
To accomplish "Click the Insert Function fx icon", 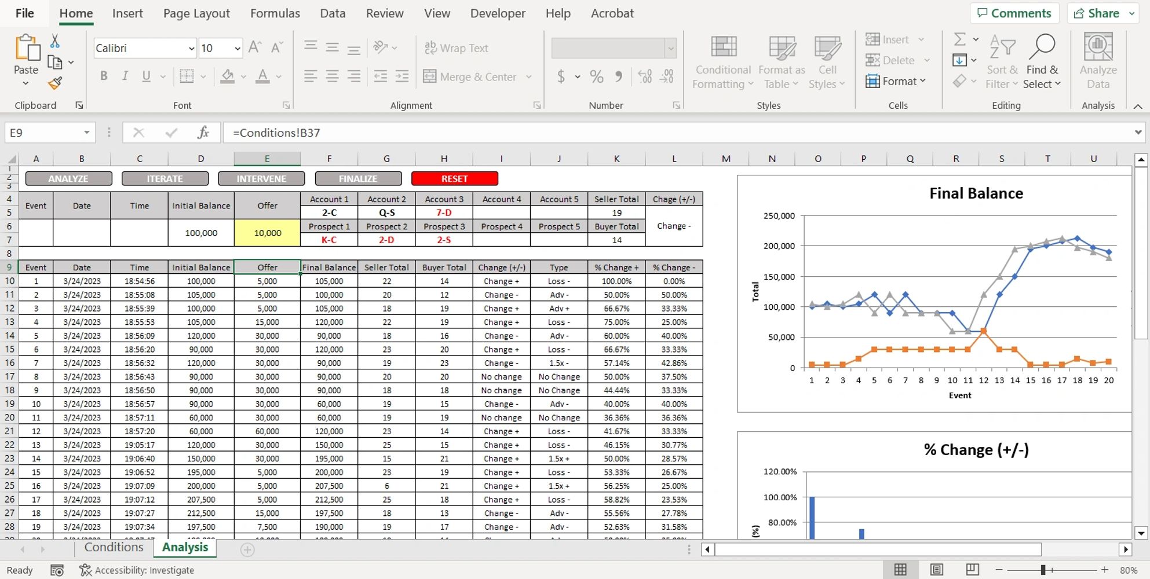I will click(x=203, y=133).
